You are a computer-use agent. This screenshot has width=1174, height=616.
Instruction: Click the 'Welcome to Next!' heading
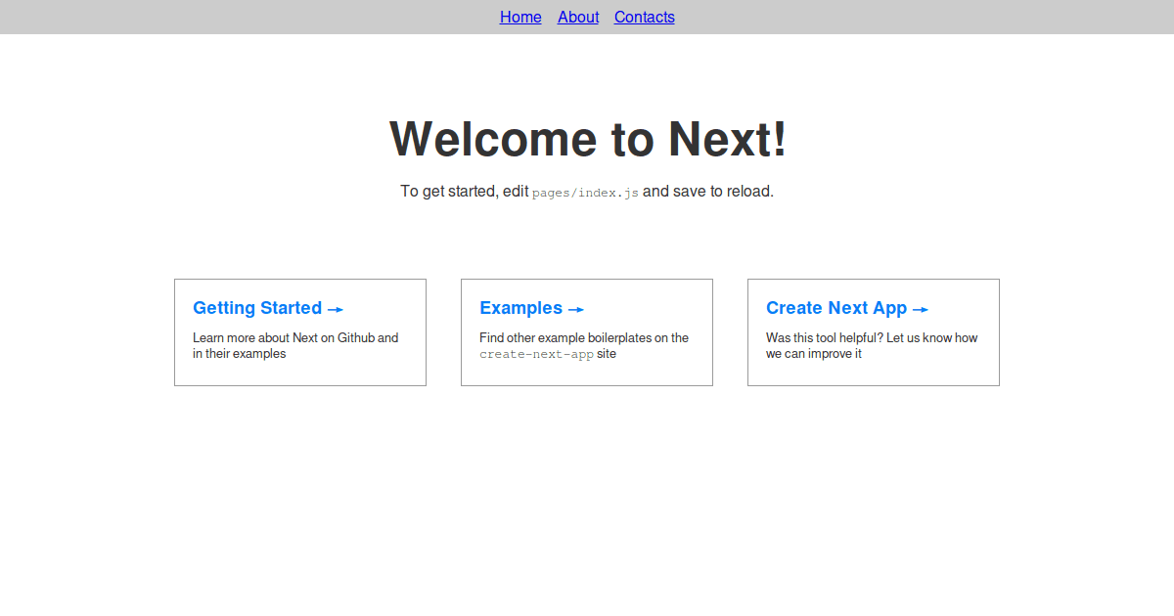tap(587, 138)
